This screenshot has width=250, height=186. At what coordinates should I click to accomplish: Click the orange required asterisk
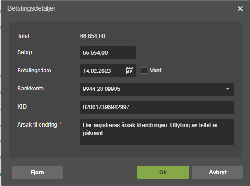point(60,124)
